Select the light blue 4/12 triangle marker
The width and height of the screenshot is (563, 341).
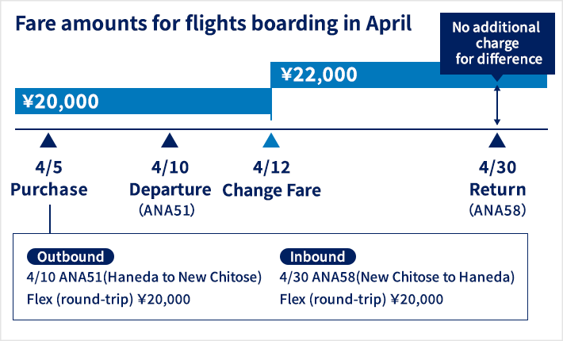pos(271,140)
